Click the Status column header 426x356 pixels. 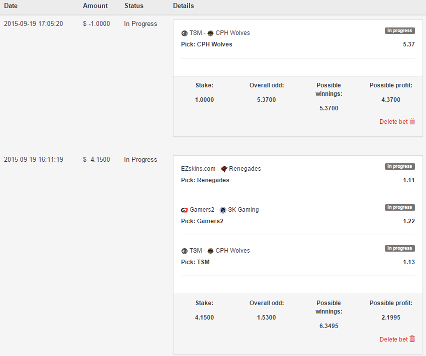(134, 5)
